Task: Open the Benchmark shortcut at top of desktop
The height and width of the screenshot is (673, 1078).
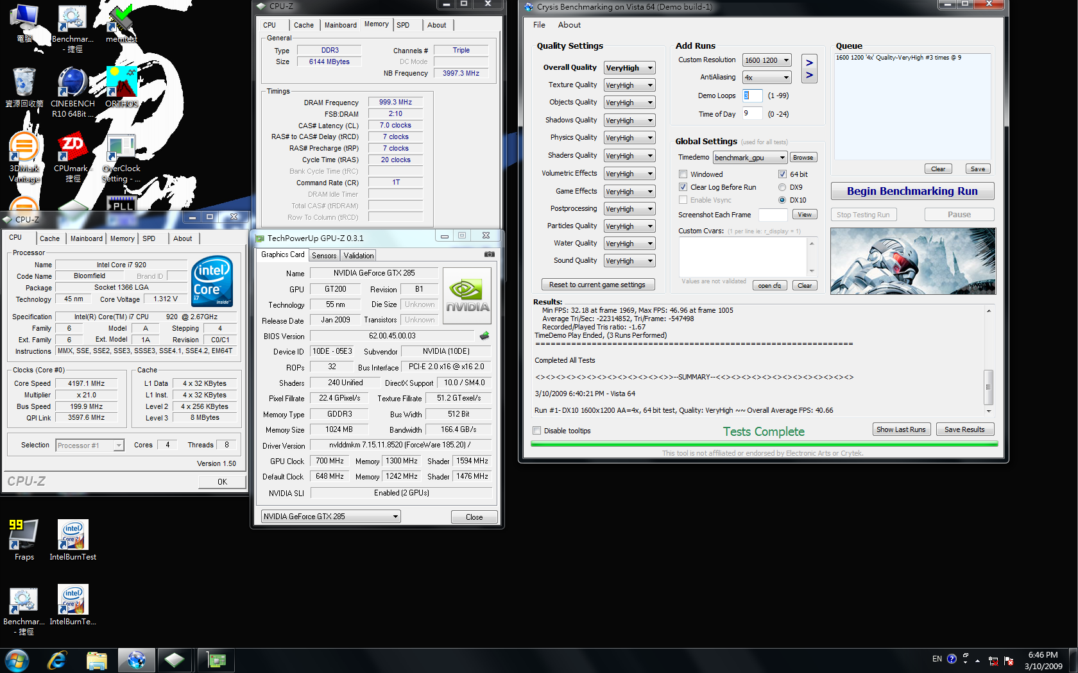Action: click(x=73, y=28)
